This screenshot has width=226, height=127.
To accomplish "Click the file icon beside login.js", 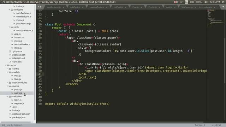I will pos(12,100).
